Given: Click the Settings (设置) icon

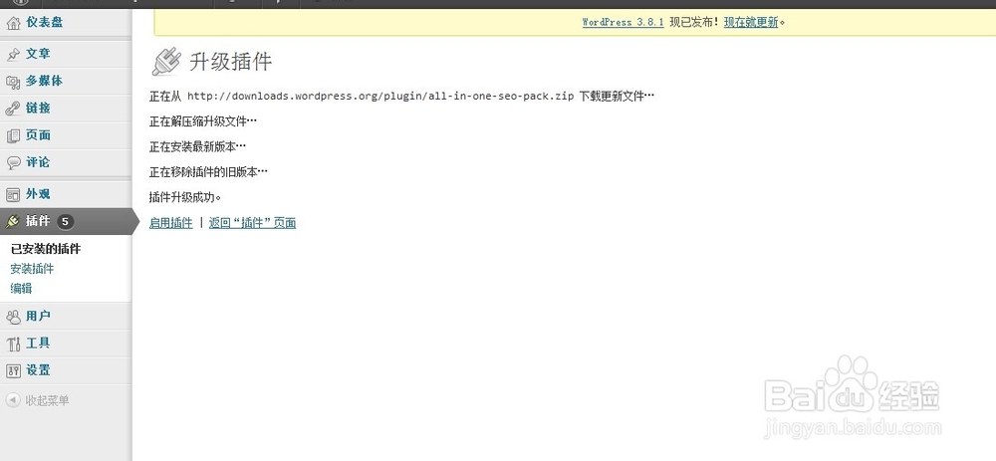Looking at the screenshot, I should pyautogui.click(x=13, y=370).
